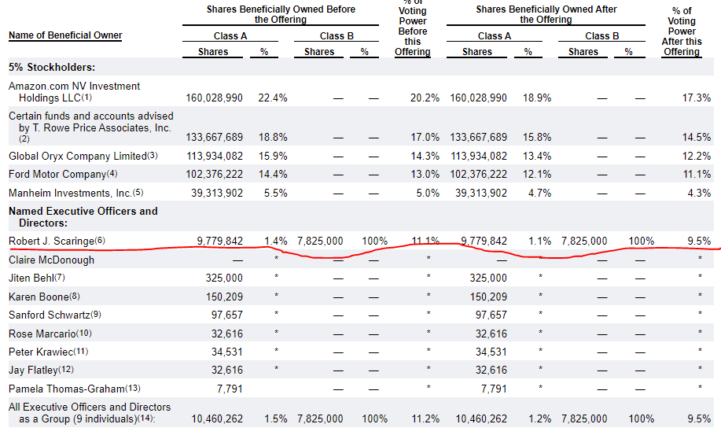Select the 'Name of Beneficial Owner' column header
This screenshot has height=435, width=721.
pyautogui.click(x=65, y=35)
